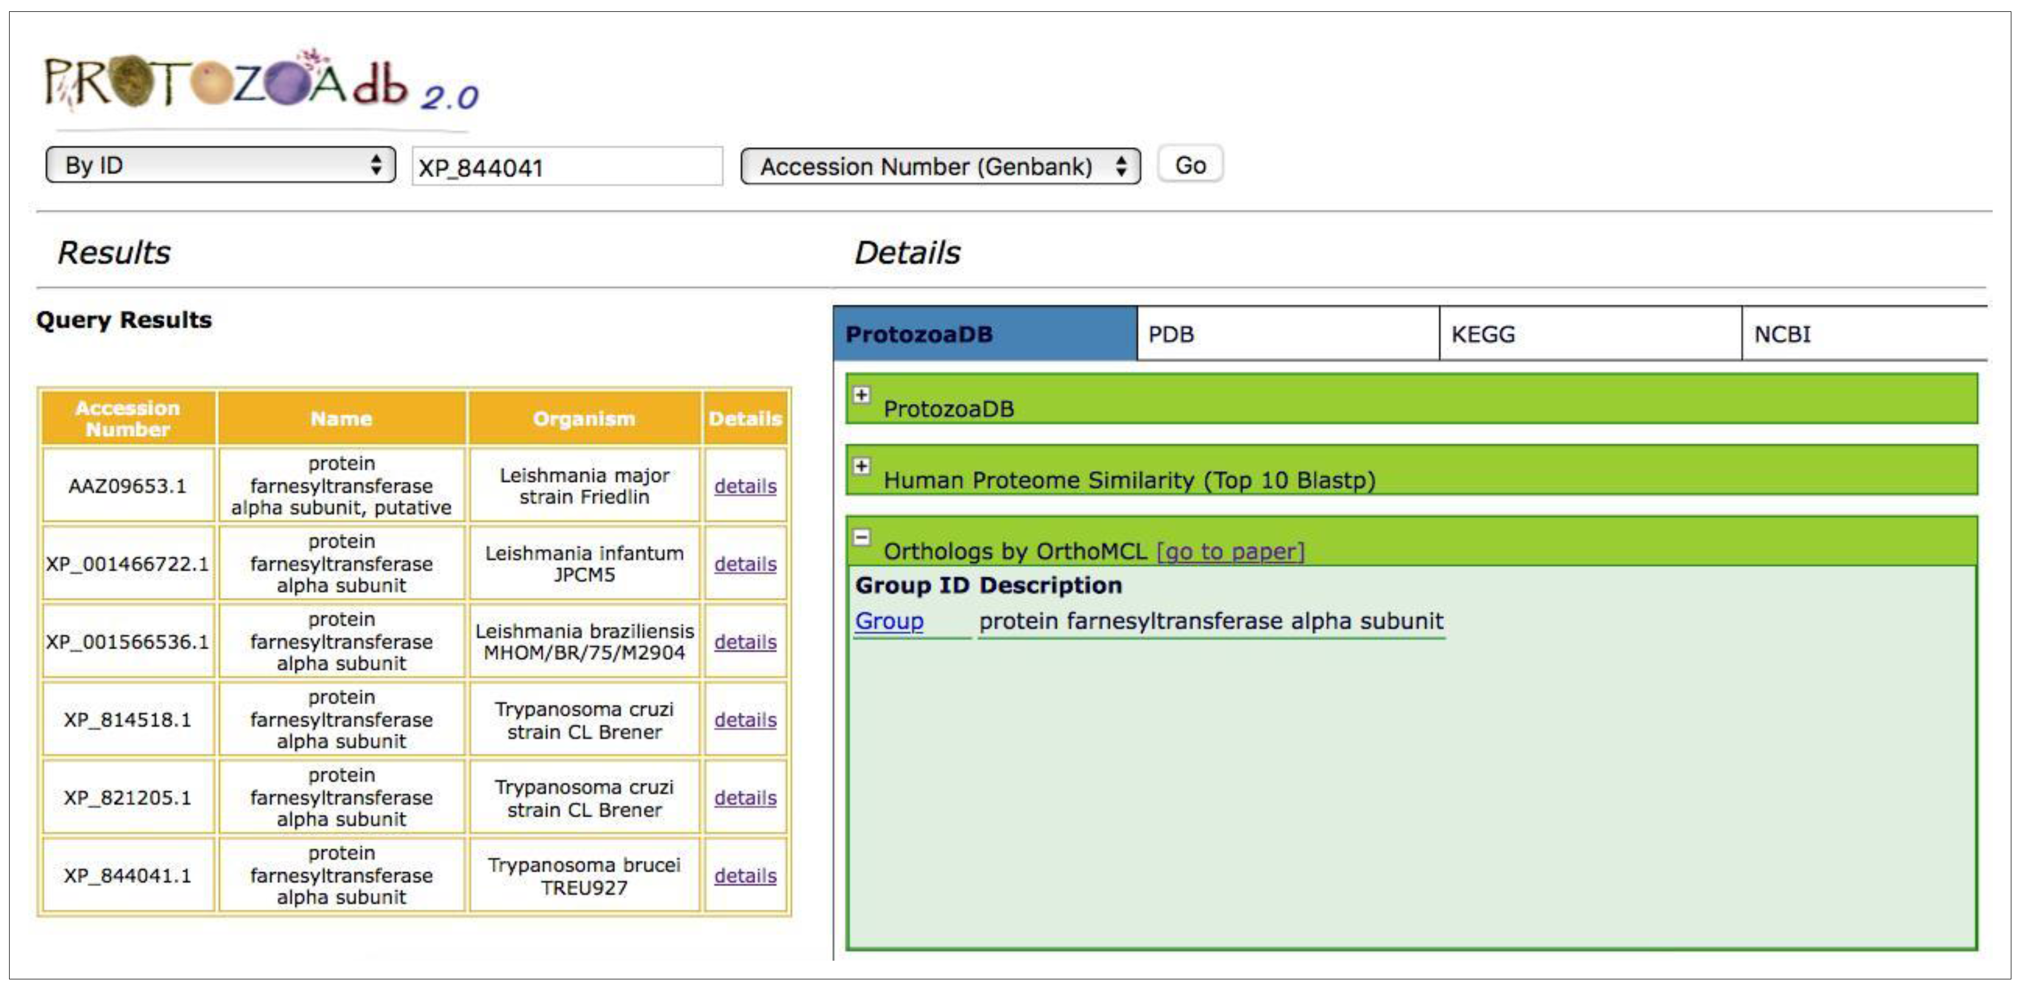
Task: Select the ProtozoaDB tab
Action: pyautogui.click(x=984, y=335)
